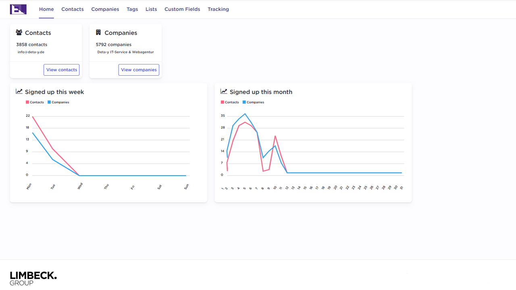
Task: Click the Companies building icon in card
Action: [98, 33]
